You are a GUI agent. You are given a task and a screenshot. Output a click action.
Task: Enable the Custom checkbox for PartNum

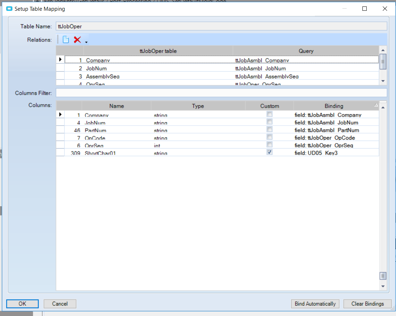click(x=269, y=129)
